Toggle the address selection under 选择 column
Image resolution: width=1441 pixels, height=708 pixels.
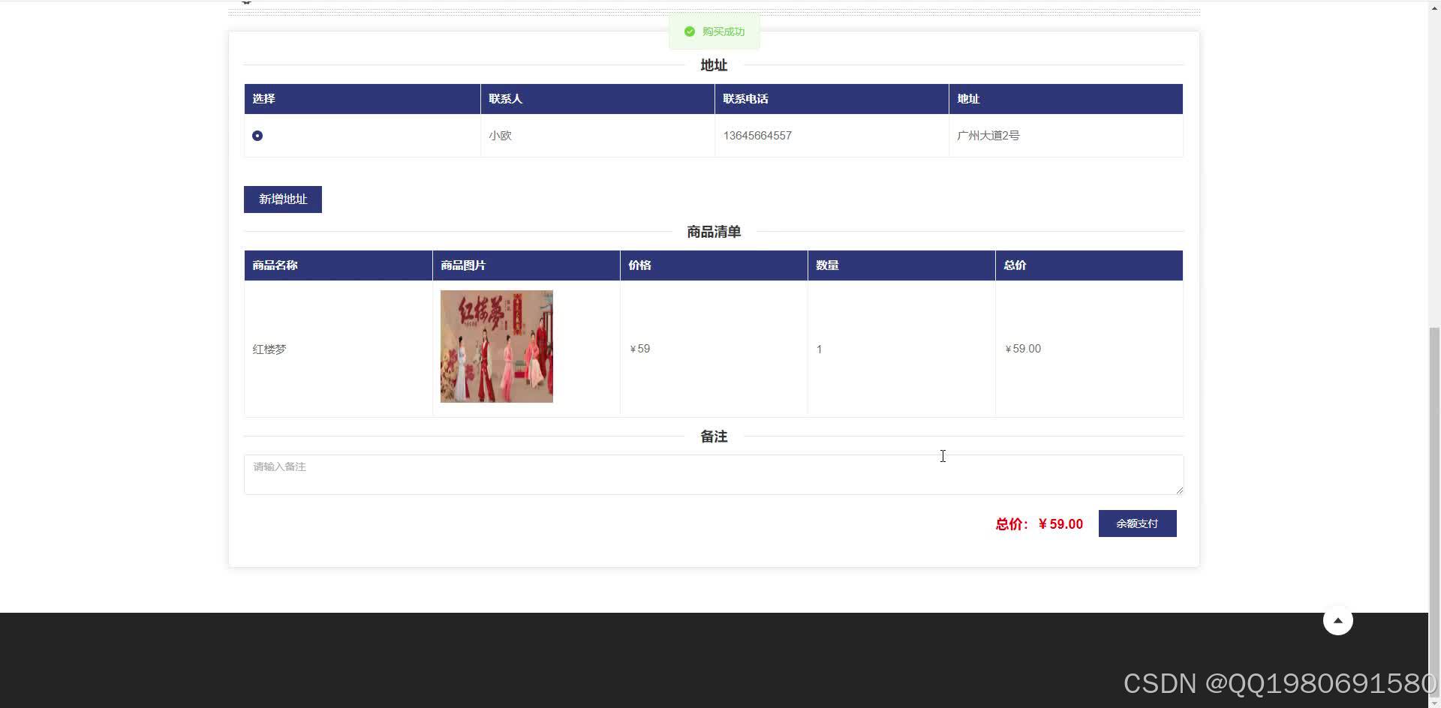(x=257, y=136)
